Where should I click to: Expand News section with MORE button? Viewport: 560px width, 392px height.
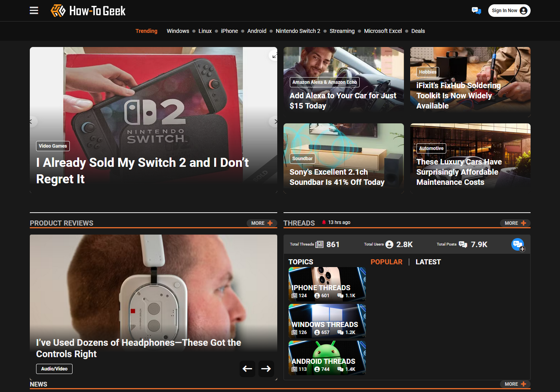[515, 384]
